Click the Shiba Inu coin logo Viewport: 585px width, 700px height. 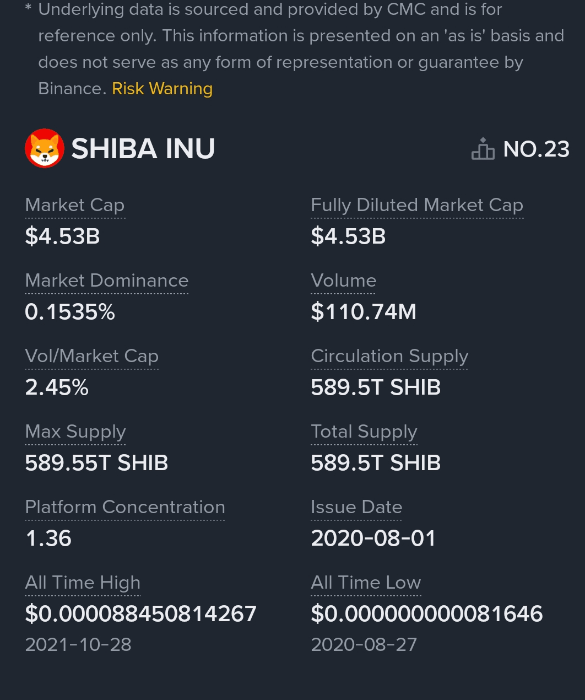coord(45,148)
